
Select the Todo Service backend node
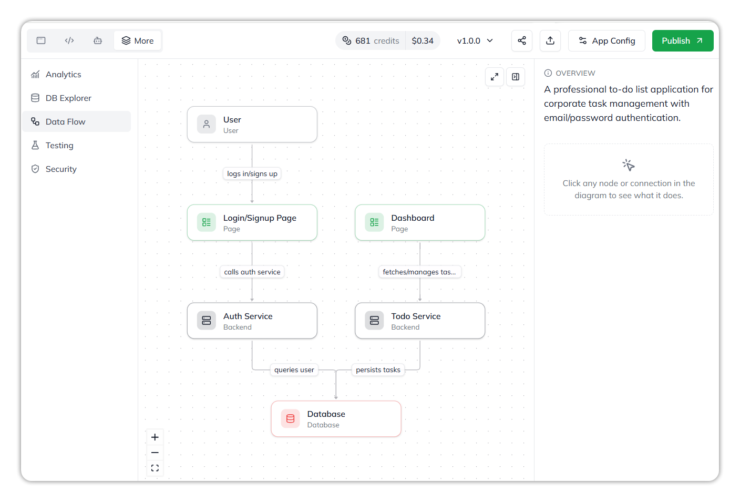(x=420, y=321)
